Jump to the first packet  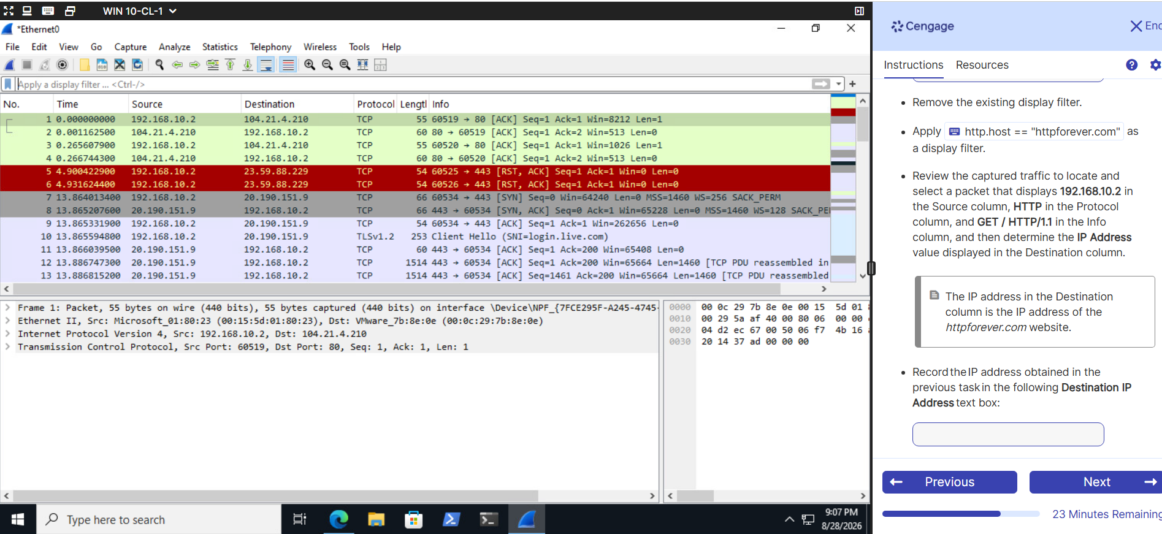(231, 65)
